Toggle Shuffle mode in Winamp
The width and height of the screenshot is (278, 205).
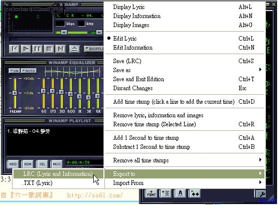(x=94, y=49)
